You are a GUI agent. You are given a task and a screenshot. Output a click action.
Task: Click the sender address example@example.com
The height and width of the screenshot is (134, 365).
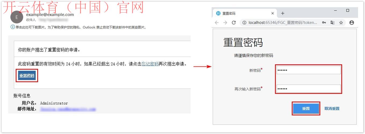[50, 15]
